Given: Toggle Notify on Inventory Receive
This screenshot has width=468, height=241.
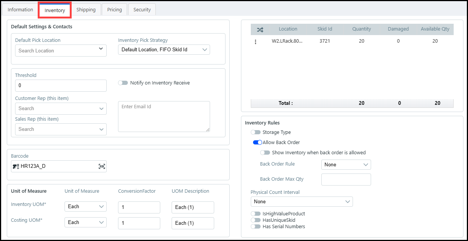Looking at the screenshot, I should click(123, 83).
